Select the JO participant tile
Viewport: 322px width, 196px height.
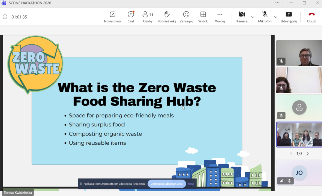pos(299,173)
